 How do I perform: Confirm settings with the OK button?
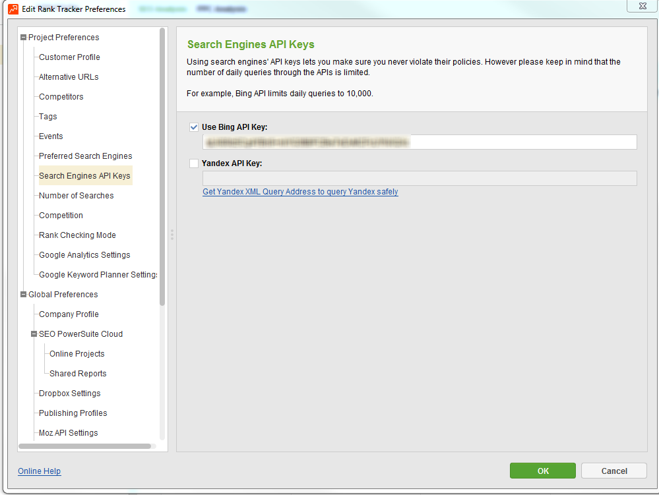click(x=543, y=471)
